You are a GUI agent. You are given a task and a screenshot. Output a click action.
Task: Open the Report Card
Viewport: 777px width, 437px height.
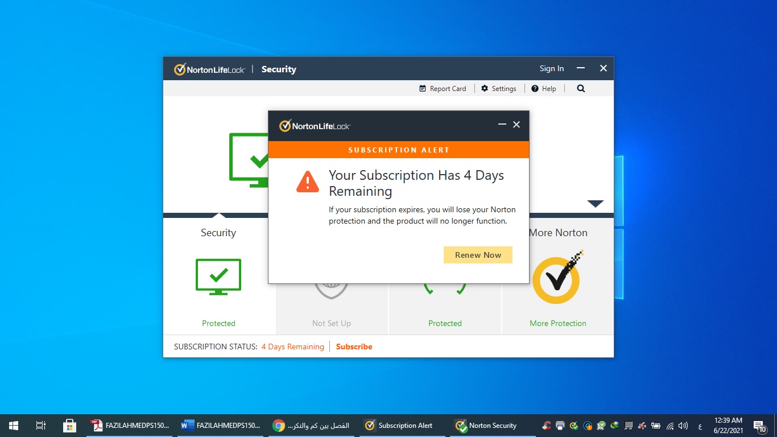[443, 89]
